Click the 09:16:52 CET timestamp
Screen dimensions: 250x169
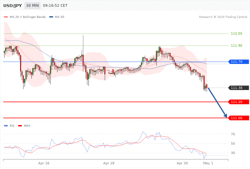[x=55, y=6]
